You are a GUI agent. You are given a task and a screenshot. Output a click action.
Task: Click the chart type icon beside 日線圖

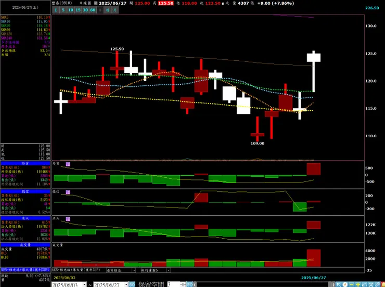(96, 3)
